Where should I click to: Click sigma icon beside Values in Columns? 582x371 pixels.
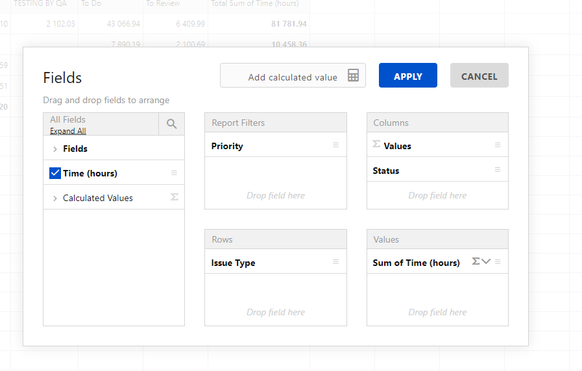[x=376, y=144]
